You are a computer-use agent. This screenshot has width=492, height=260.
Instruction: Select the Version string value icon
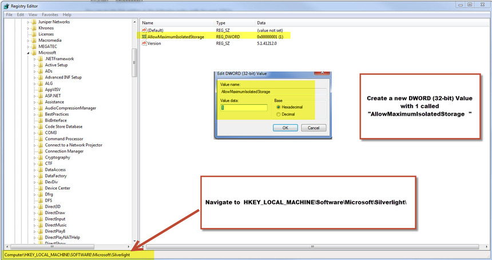[144, 43]
